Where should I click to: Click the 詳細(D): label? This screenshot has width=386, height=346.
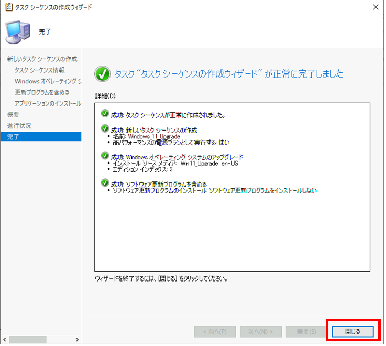click(106, 96)
